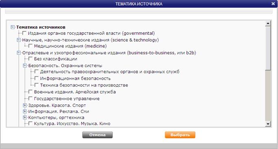
Task: Expand Информация. Реклама. Сми node
Action: 25,111
